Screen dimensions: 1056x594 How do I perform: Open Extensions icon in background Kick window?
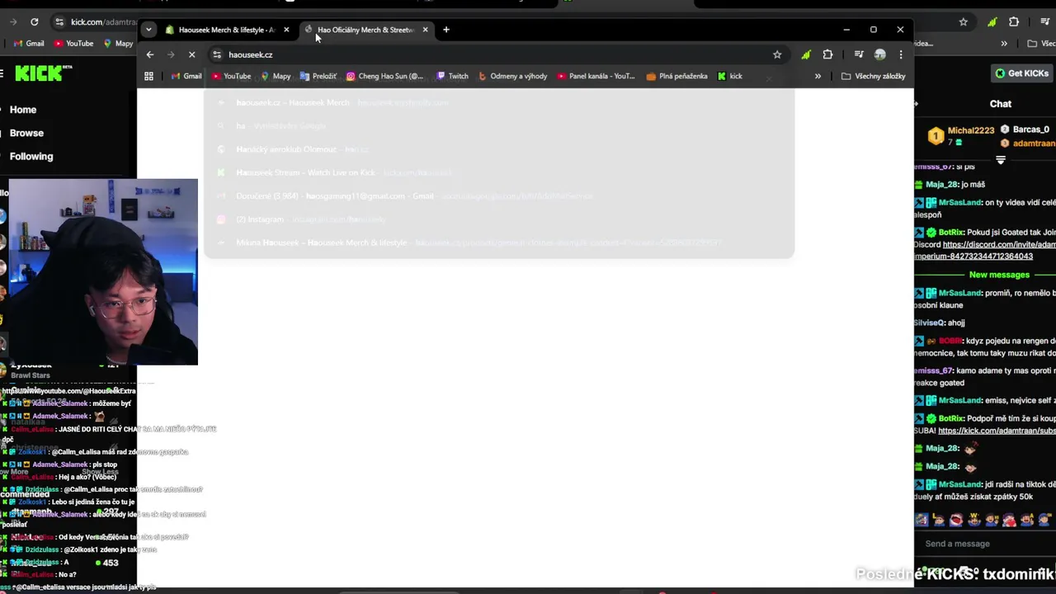[1014, 21]
